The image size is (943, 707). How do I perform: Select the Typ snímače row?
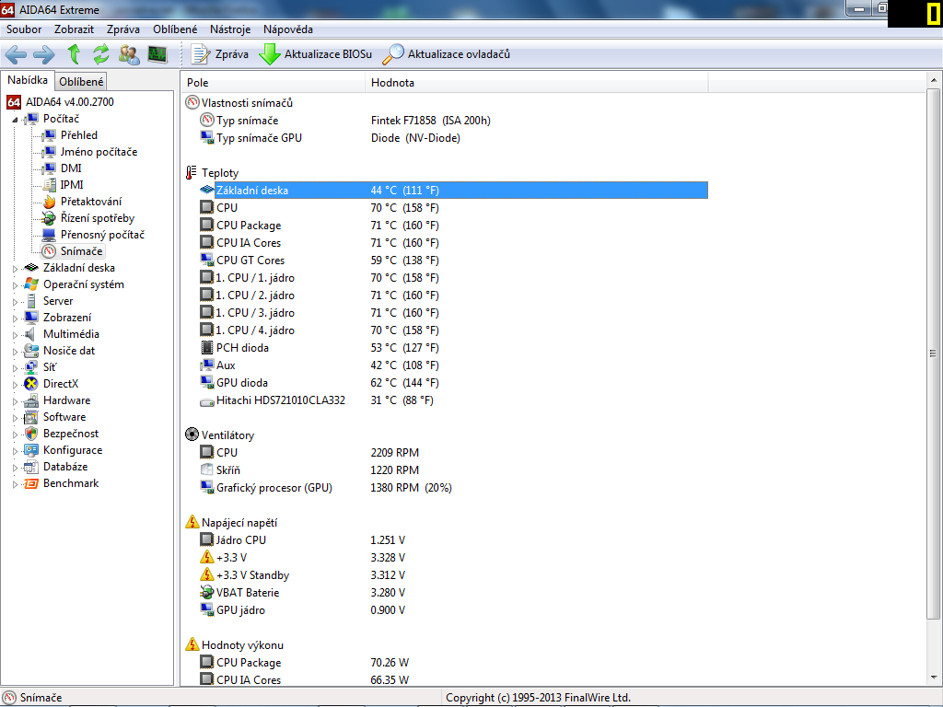pos(453,121)
